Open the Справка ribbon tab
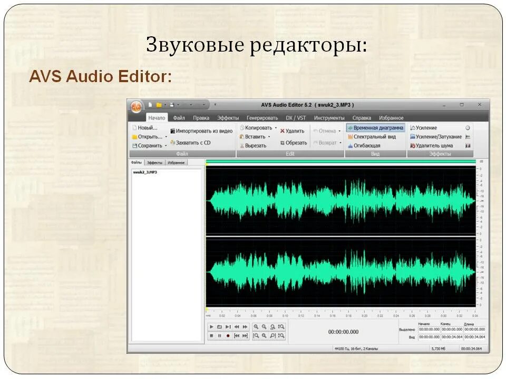Screen dimensions: 506x379 (x=362, y=118)
